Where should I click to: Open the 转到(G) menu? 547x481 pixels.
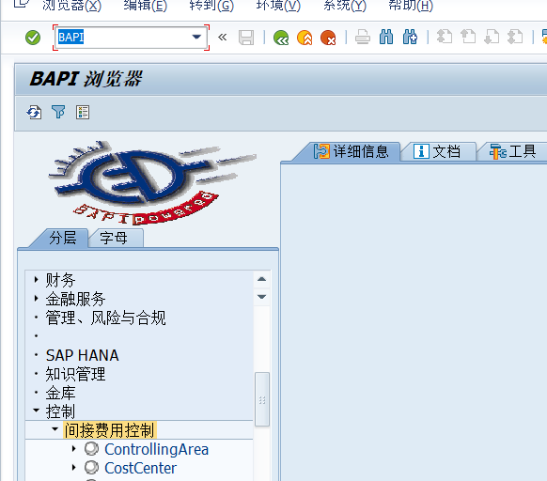(211, 6)
